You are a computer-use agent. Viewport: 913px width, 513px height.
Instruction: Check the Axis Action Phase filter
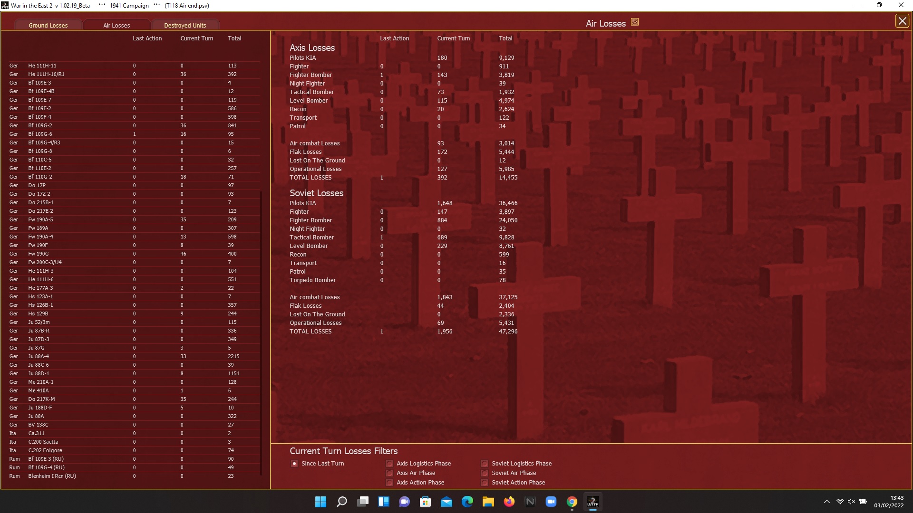click(389, 483)
